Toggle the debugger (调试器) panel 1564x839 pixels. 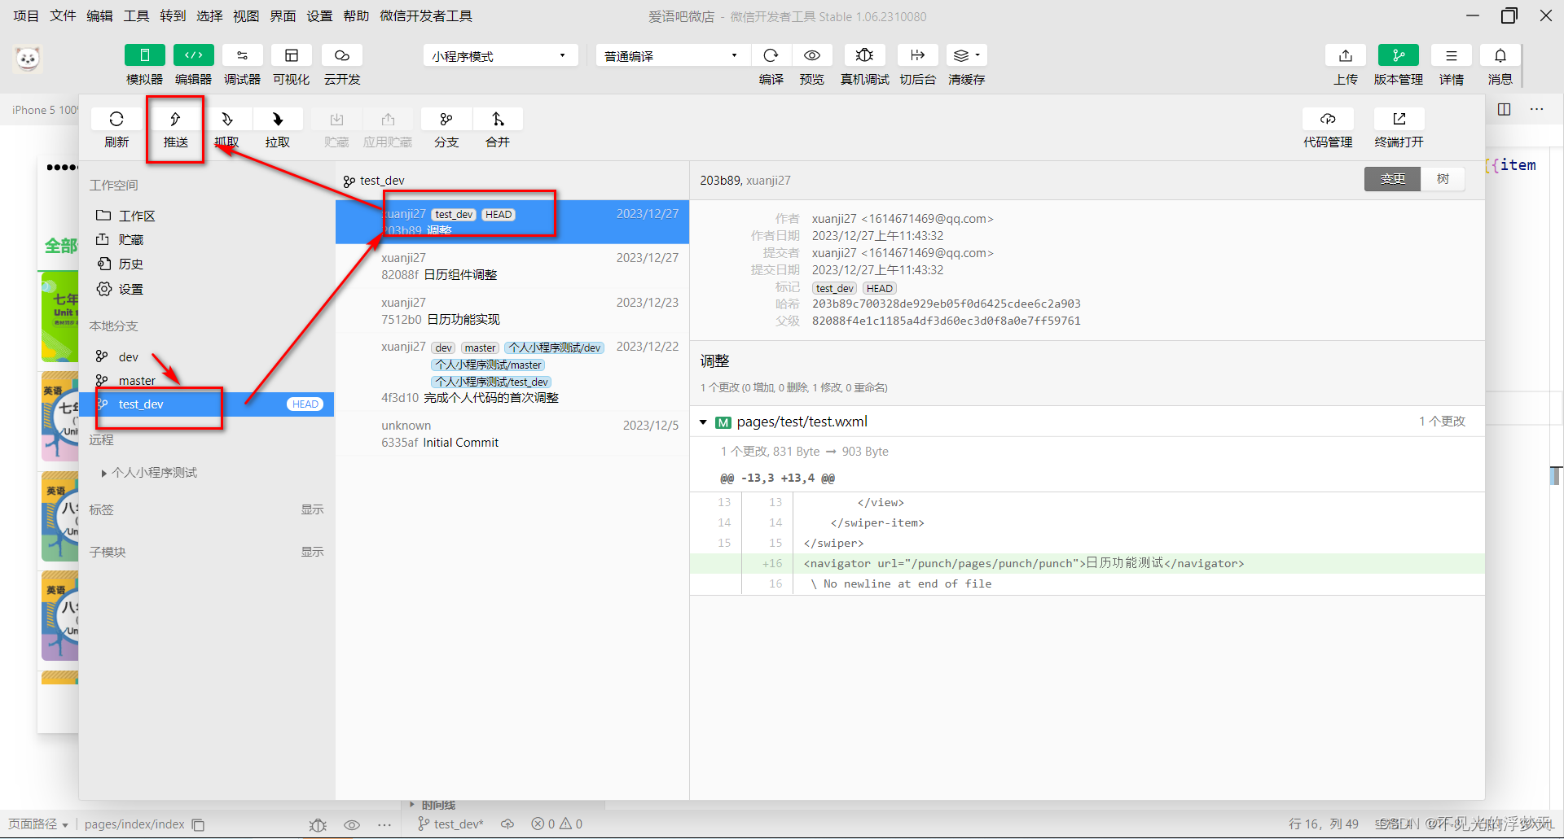click(242, 55)
